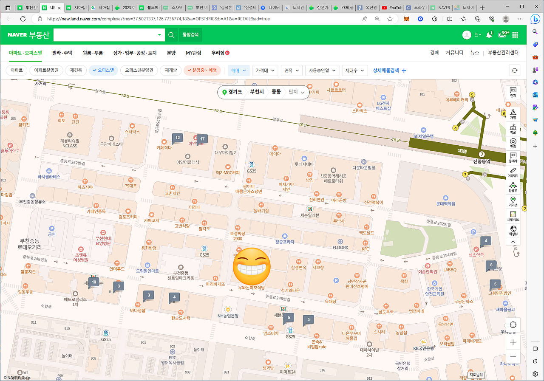This screenshot has height=381, width=544.
Task: Switch to 항공뷰 aerial view
Action: [513, 187]
